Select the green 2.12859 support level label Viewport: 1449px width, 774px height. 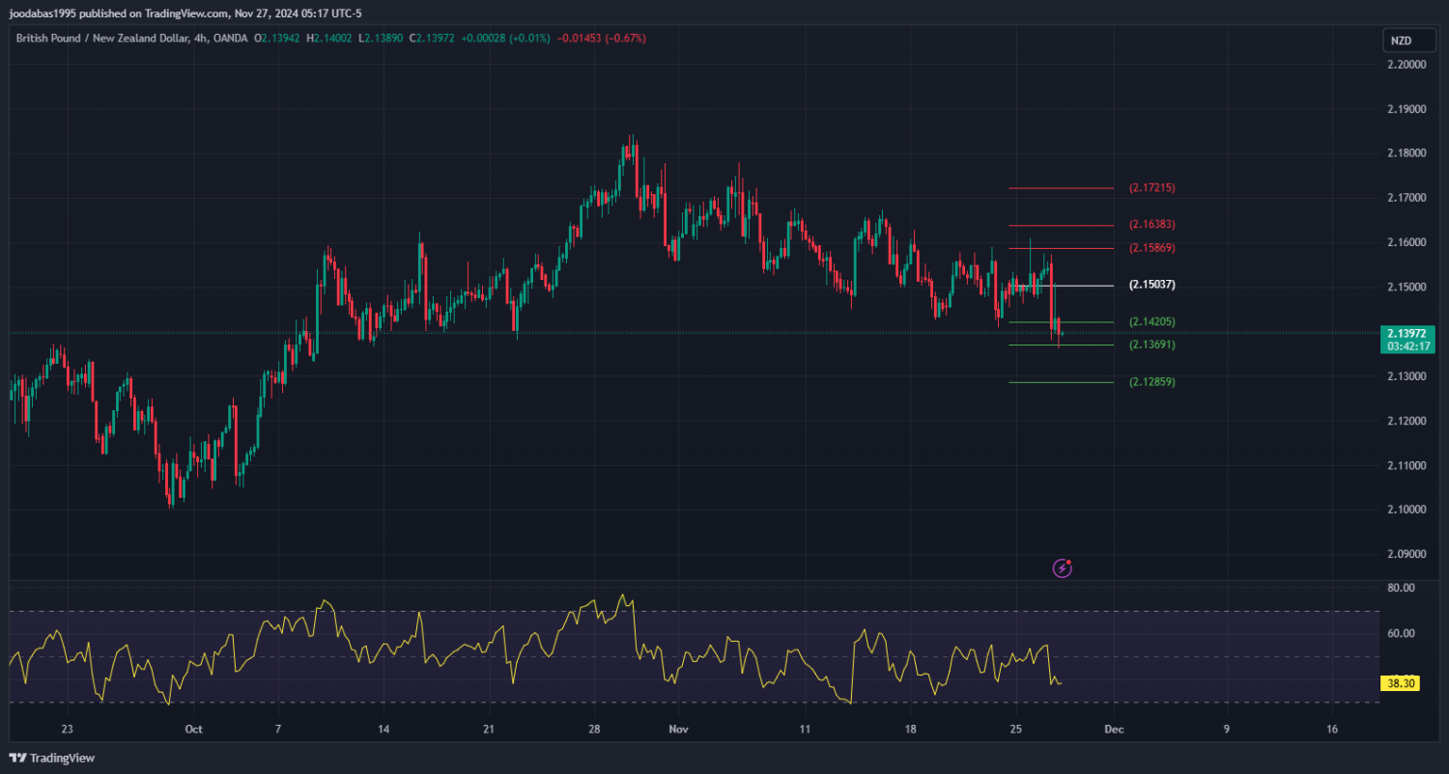(x=1151, y=382)
